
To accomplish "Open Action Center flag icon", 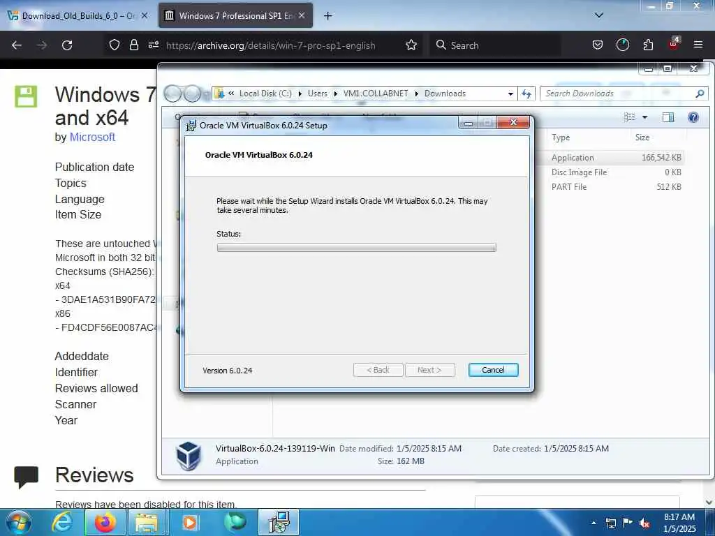I will point(628,523).
